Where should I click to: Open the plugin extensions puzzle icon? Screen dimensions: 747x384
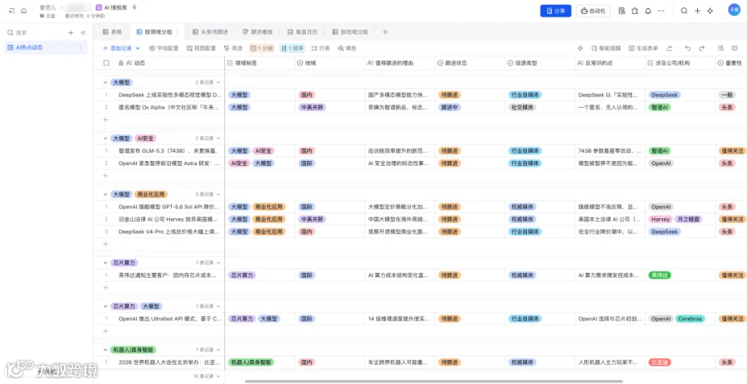[635, 11]
